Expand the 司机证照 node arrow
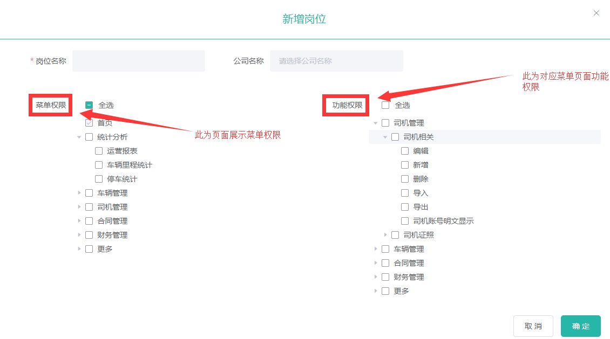 click(385, 235)
